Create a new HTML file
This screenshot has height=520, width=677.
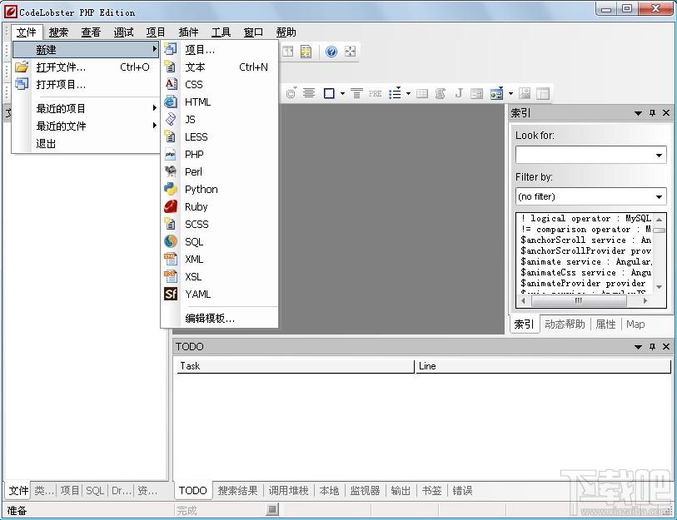click(219, 102)
